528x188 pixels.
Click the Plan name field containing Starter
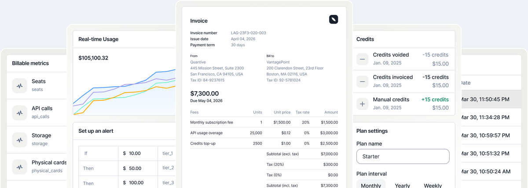click(x=403, y=156)
